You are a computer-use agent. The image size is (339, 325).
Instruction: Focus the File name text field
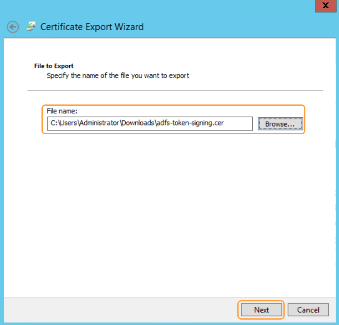click(x=149, y=124)
